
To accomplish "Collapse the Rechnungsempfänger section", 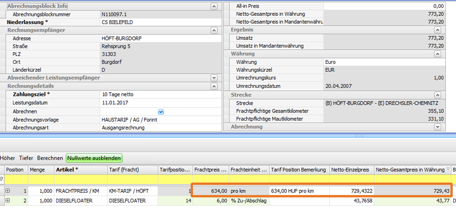I will click(214, 30).
